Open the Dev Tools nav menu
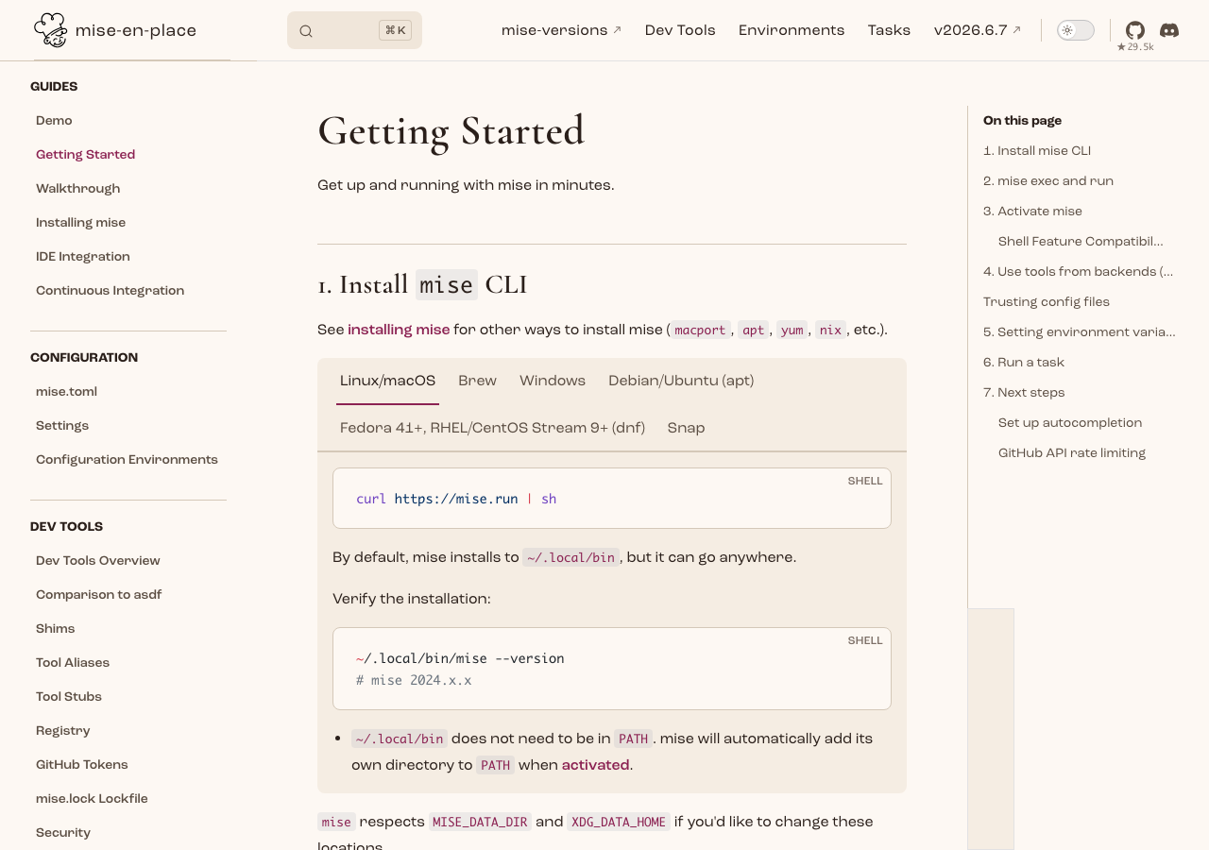Image resolution: width=1209 pixels, height=850 pixels. pyautogui.click(x=680, y=30)
